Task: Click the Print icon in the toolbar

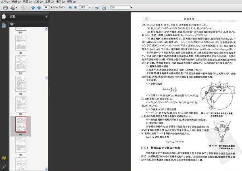Action: click(x=5, y=8)
